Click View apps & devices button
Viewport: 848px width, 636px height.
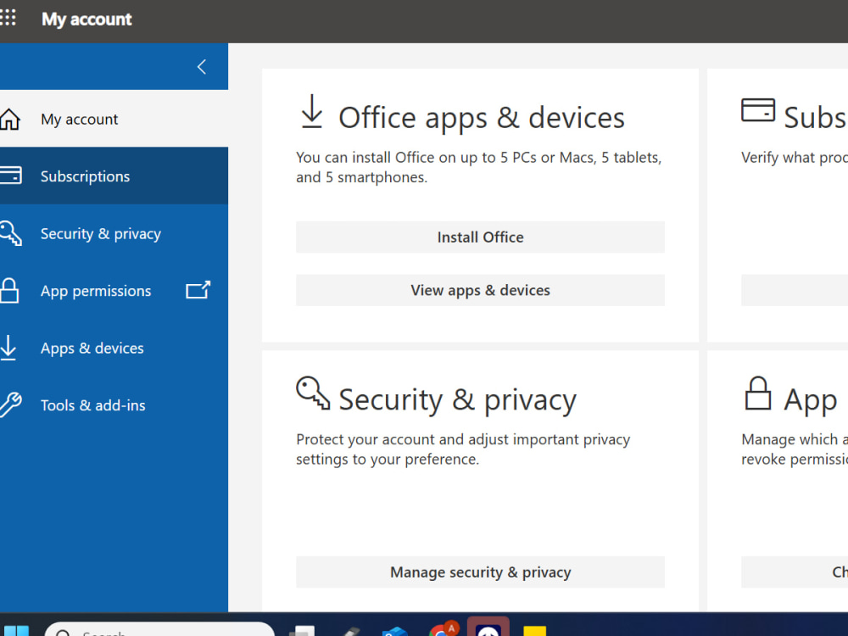point(480,290)
